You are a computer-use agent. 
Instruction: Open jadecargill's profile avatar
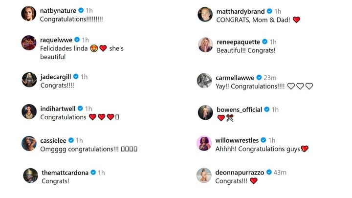click(29, 80)
